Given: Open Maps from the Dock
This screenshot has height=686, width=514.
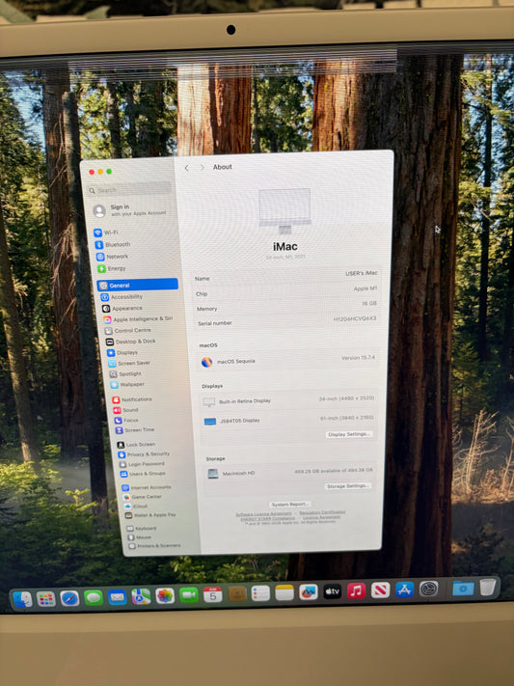Looking at the screenshot, I should pyautogui.click(x=142, y=596).
